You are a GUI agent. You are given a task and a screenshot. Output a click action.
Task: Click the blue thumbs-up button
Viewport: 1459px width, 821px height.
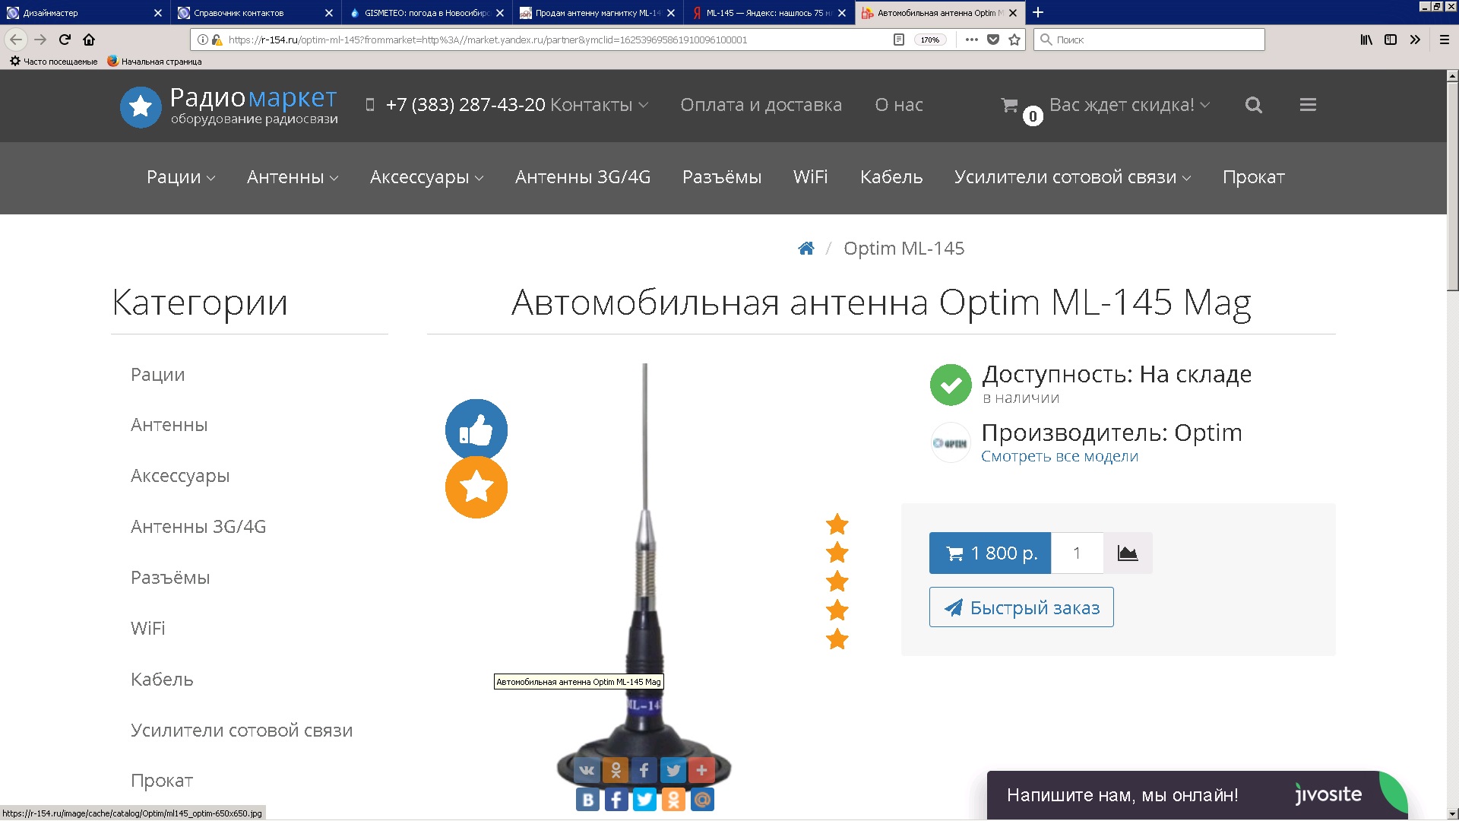point(476,430)
